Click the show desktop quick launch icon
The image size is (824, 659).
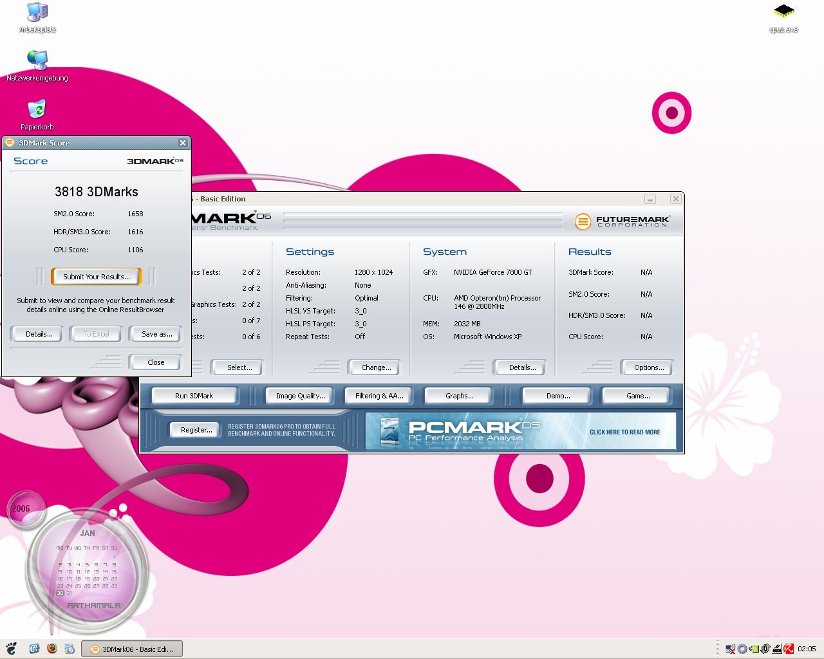tap(35, 649)
